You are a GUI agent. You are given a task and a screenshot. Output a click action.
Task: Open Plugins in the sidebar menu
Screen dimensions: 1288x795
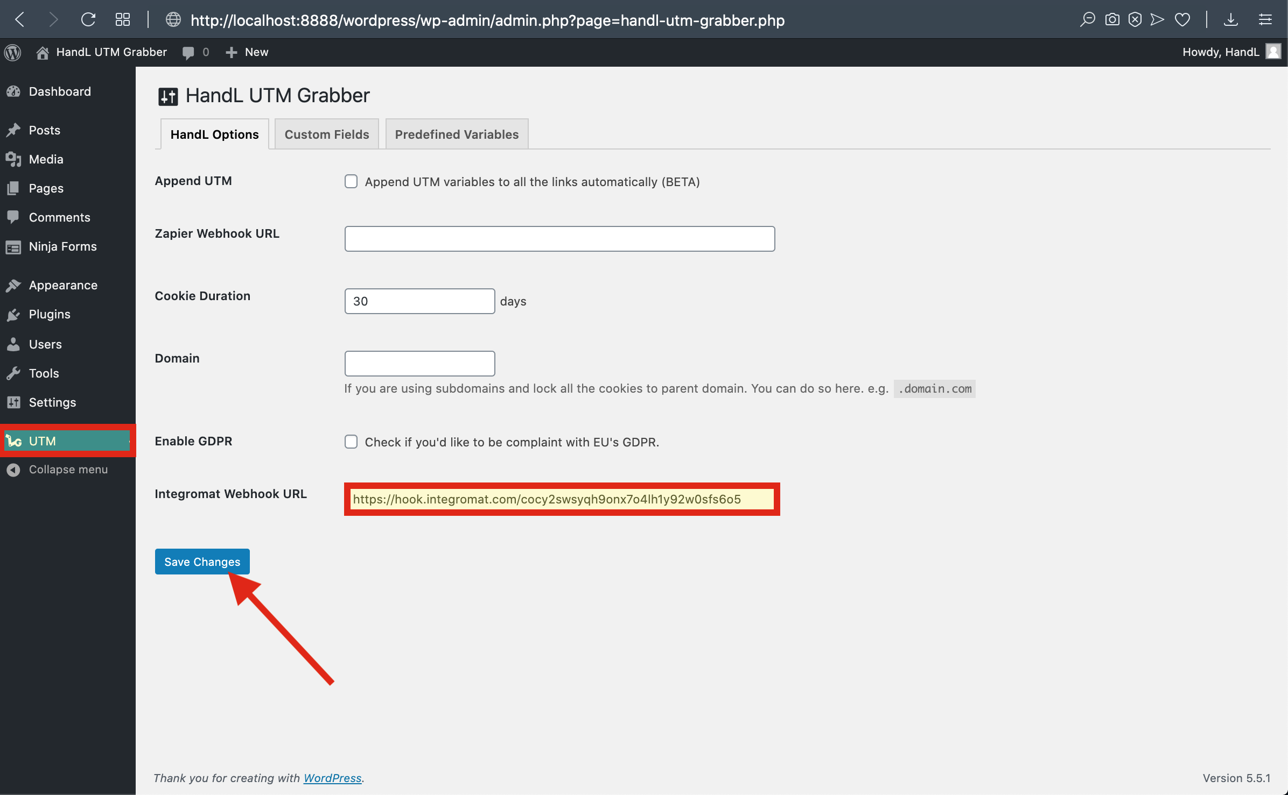coord(50,314)
